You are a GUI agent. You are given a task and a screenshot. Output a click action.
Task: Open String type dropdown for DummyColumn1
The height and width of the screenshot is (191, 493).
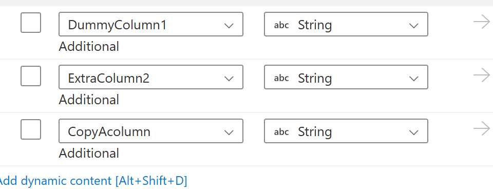(346, 24)
